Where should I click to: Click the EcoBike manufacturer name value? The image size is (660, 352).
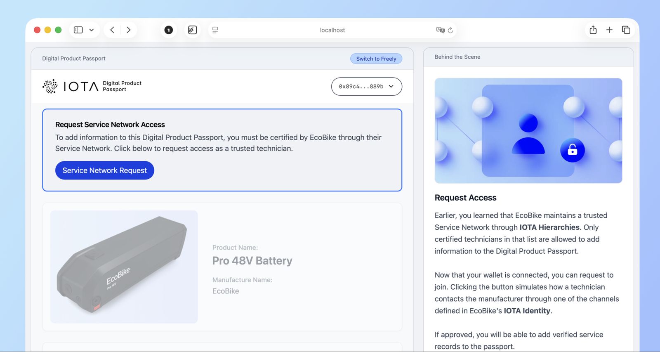(x=226, y=291)
